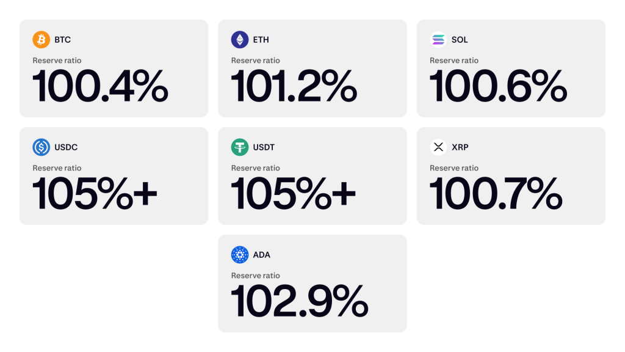This screenshot has width=625, height=352.
Task: Select the XRP label text
Action: (x=460, y=147)
